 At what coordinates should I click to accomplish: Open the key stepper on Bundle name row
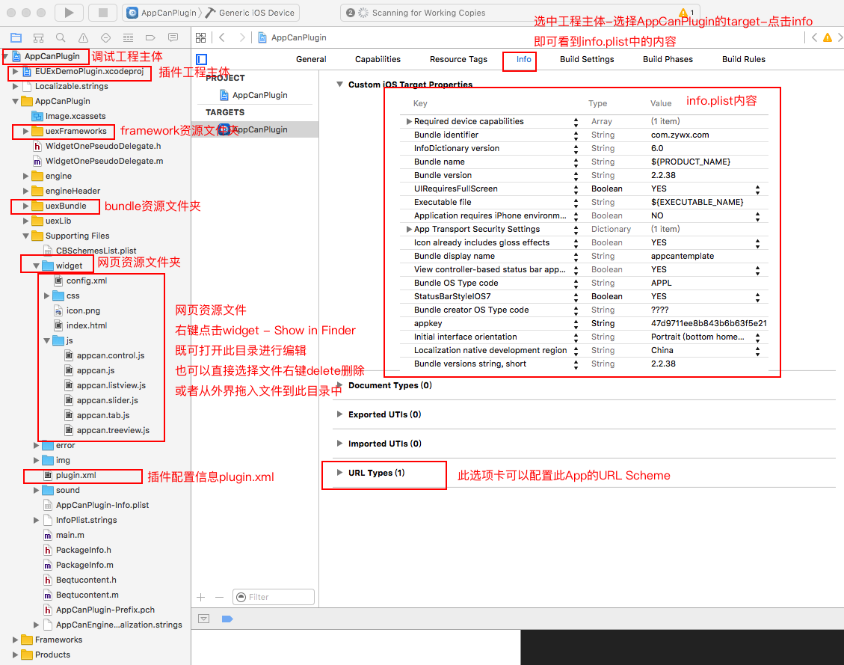tap(576, 162)
